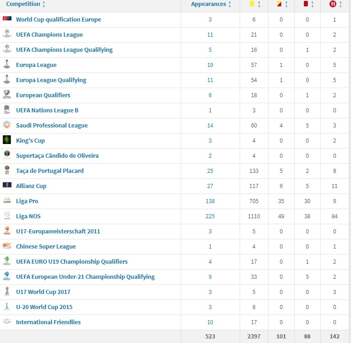Click the red card header icon
The width and height of the screenshot is (351, 343).
[x=306, y=4]
